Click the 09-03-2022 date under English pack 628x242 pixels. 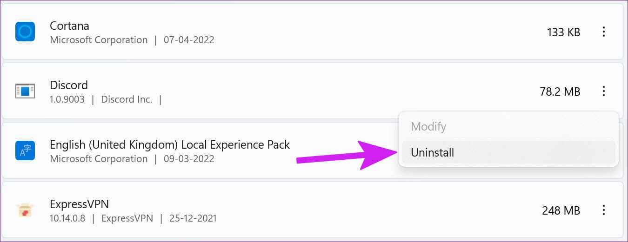pyautogui.click(x=189, y=159)
